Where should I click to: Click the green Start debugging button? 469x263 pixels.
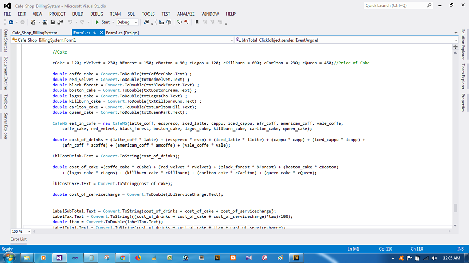point(102,22)
